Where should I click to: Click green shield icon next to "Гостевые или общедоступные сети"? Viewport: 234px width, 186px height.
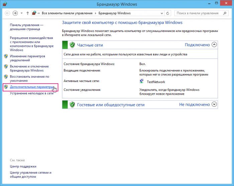point(72,105)
